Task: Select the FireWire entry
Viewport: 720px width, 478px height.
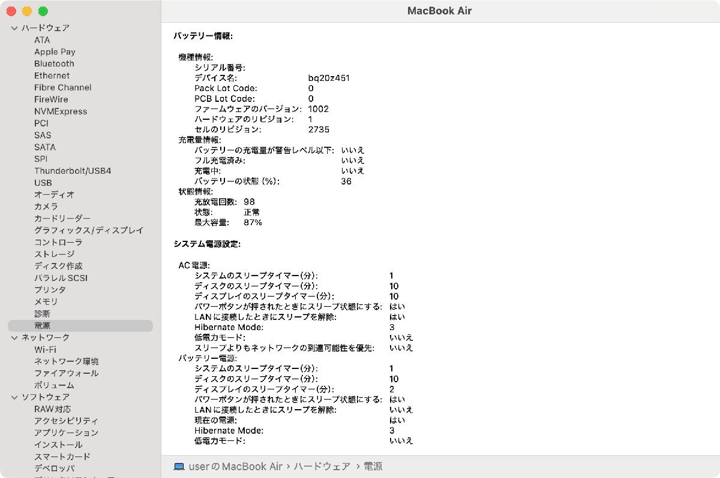Action: point(52,99)
